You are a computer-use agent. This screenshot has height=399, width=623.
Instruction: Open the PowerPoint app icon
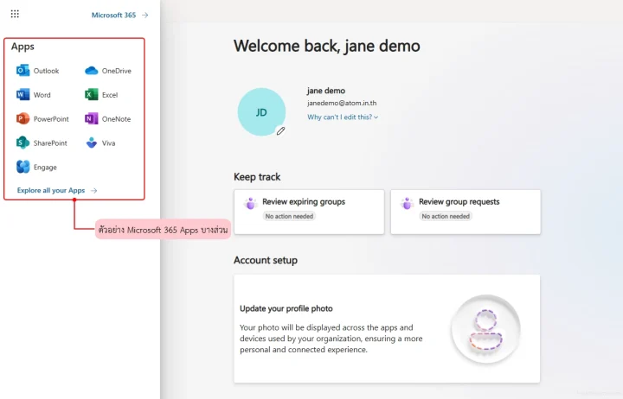tap(22, 118)
